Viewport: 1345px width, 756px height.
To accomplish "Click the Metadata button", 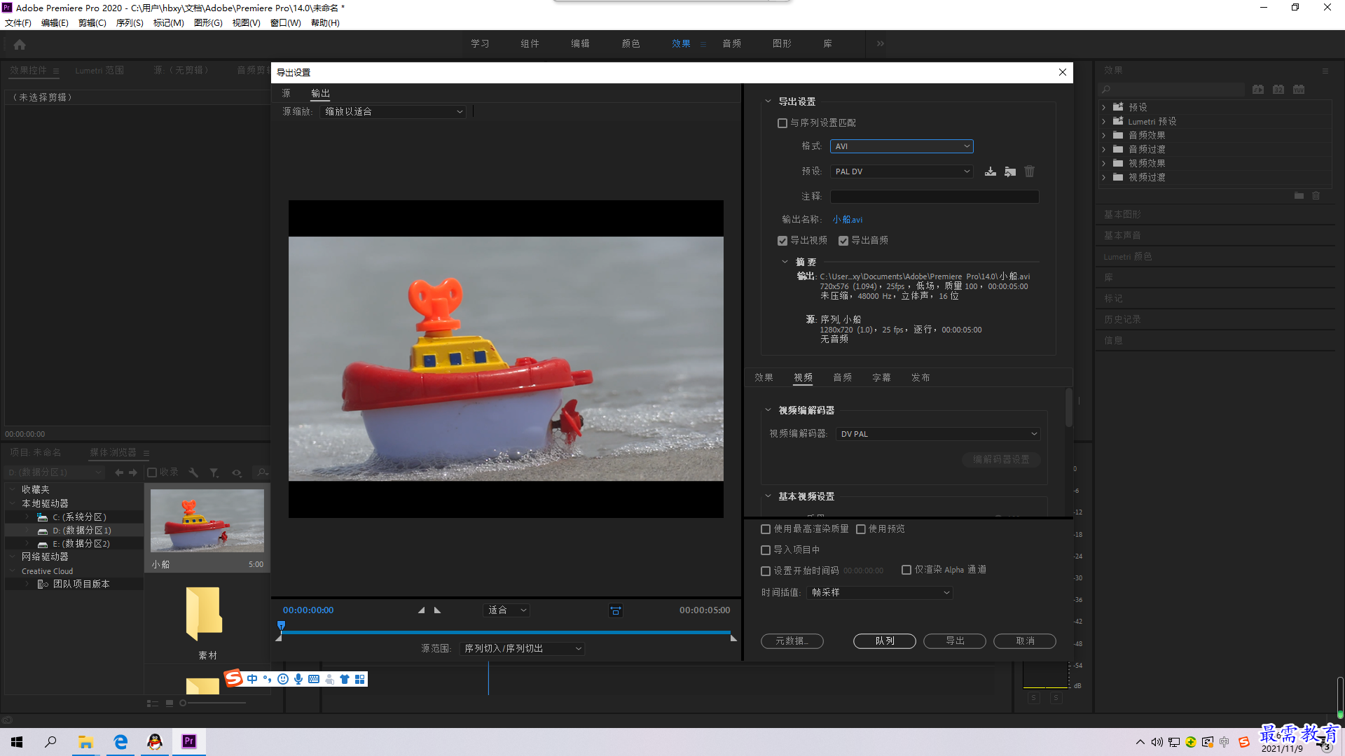I will point(792,641).
